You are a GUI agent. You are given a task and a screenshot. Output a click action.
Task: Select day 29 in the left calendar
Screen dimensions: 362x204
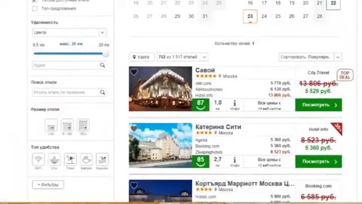click(177, 16)
